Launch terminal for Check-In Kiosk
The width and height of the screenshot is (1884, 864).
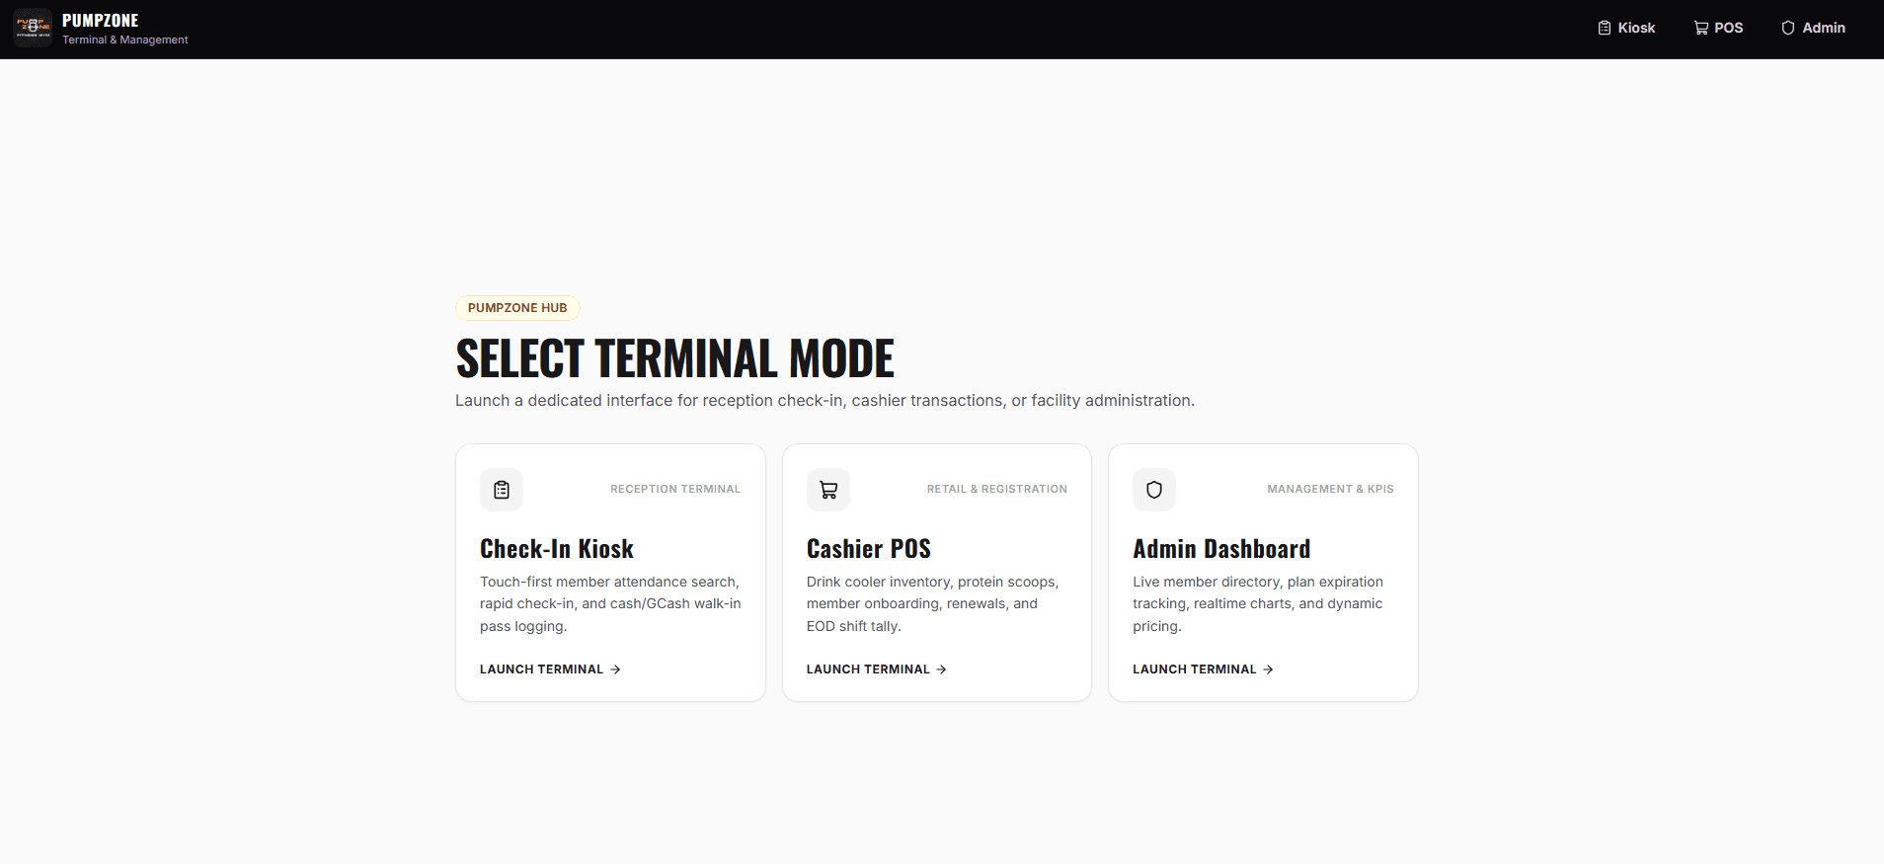550,669
